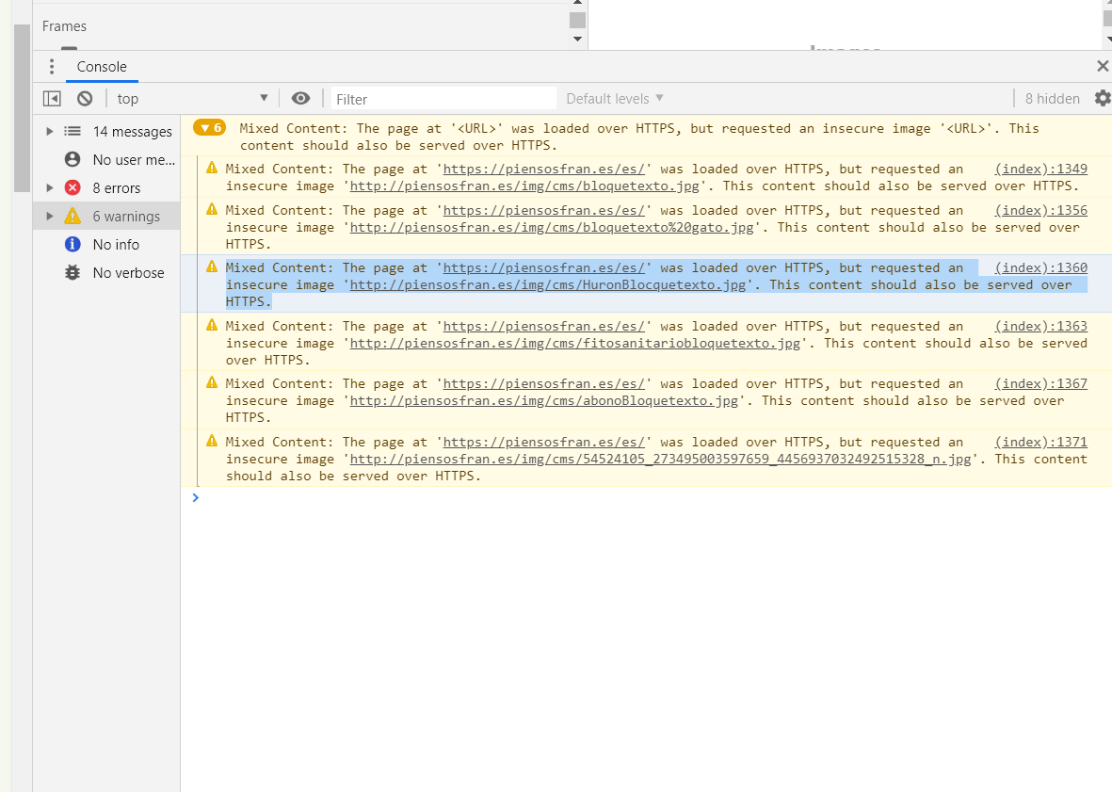Expand the 14 messages group

(50, 131)
